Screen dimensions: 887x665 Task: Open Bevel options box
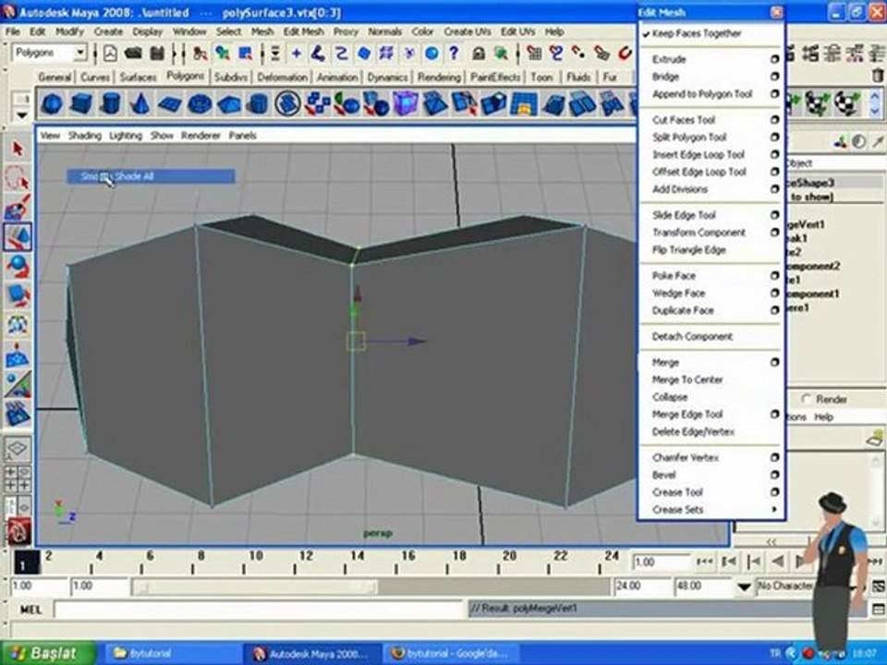point(774,475)
